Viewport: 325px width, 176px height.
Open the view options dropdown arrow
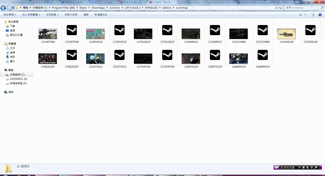tap(305, 15)
